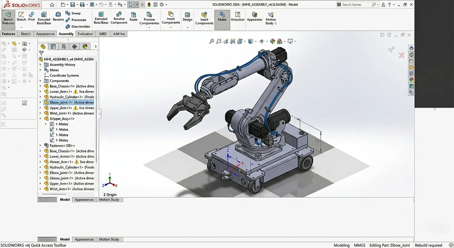Choose the Revolve feature tool
Viewport: 454px width, 248px height.
(58, 16)
